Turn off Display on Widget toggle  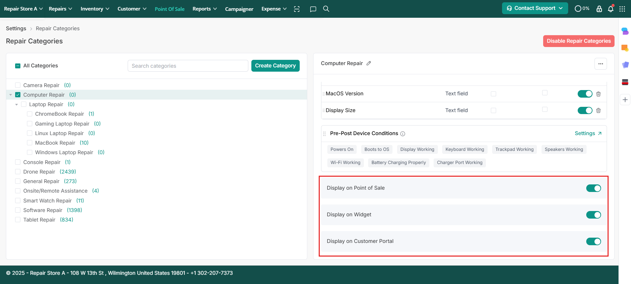tap(593, 215)
